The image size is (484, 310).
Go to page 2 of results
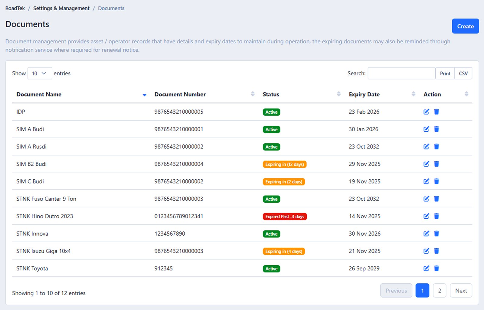click(x=439, y=291)
